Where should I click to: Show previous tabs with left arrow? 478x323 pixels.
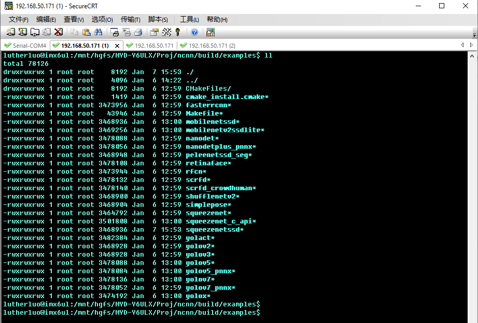[462, 45]
